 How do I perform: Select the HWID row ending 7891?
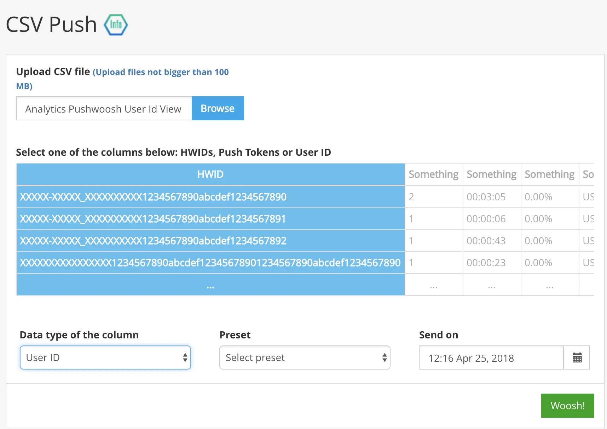(x=210, y=219)
